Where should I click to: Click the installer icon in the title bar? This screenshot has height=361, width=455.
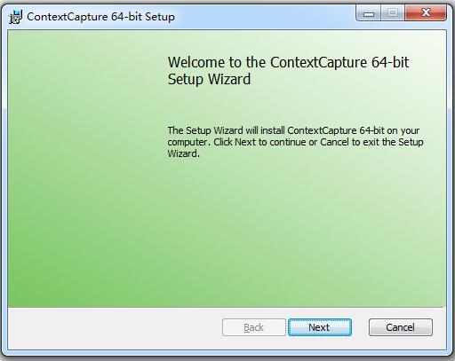tap(15, 17)
